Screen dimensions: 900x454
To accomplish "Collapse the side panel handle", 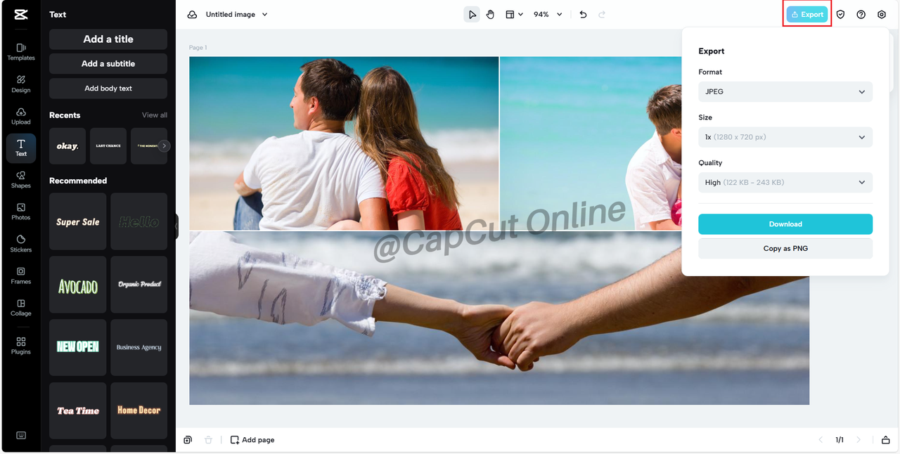I will [x=176, y=226].
